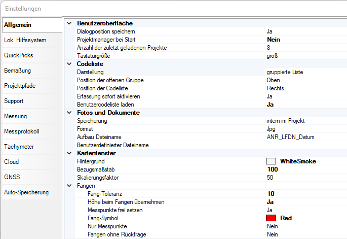Collapse the Codeliste section
Image resolution: width=347 pixels, height=239 pixels.
point(69,64)
